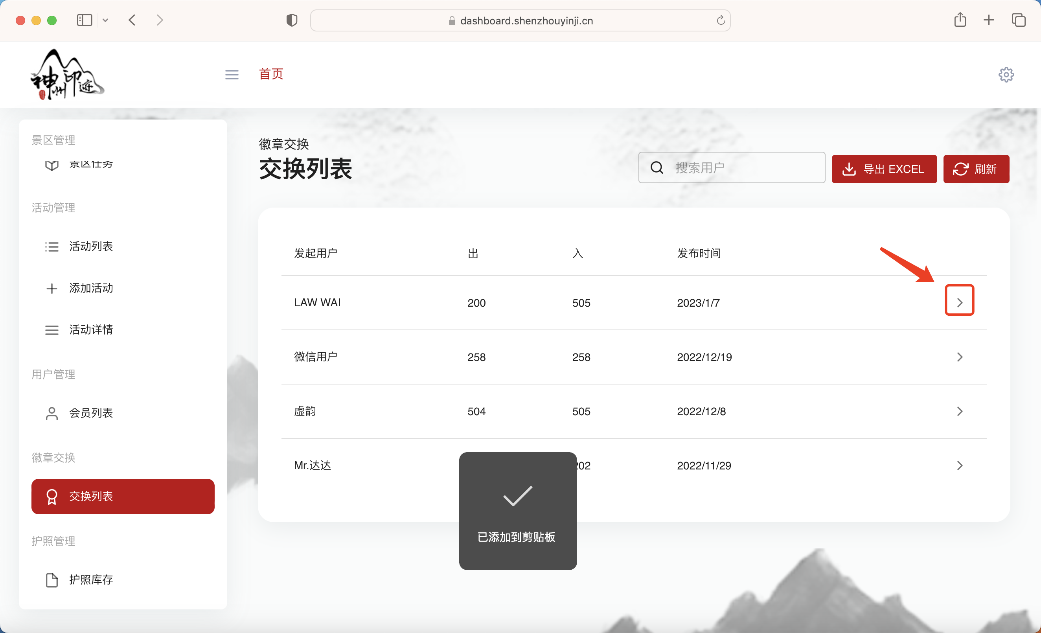1041x633 pixels.
Task: Open 护照库存 sidebar item
Action: tap(91, 580)
